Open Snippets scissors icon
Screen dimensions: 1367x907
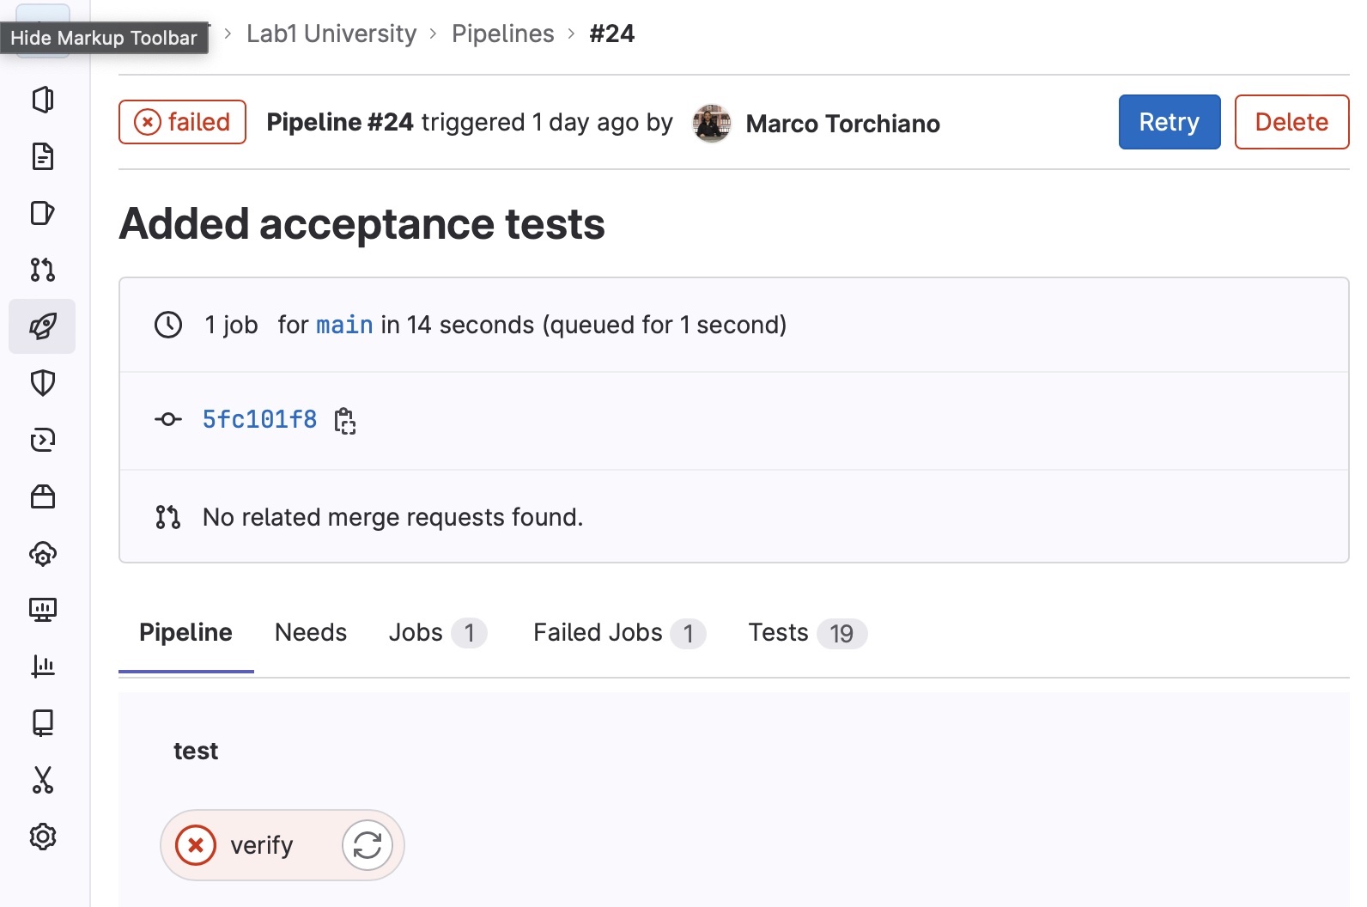pos(42,780)
